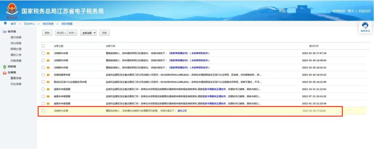Tick checkbox for the 2022-07-21 逾期未申报提醒
Viewport: 374px width, 149px height.
pyautogui.click(x=43, y=96)
